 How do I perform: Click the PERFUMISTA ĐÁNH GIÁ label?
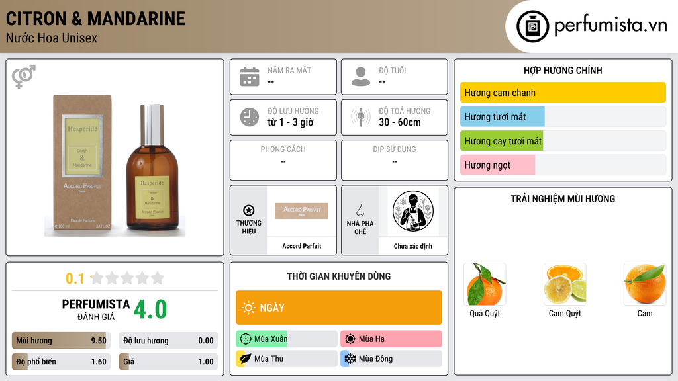(96, 310)
